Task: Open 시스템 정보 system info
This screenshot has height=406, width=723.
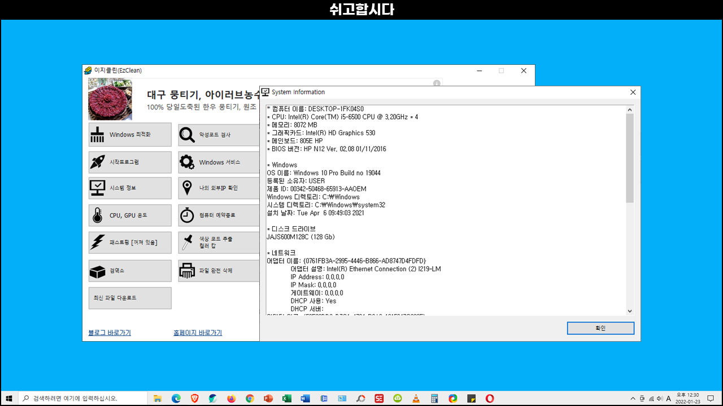Action: tap(130, 188)
